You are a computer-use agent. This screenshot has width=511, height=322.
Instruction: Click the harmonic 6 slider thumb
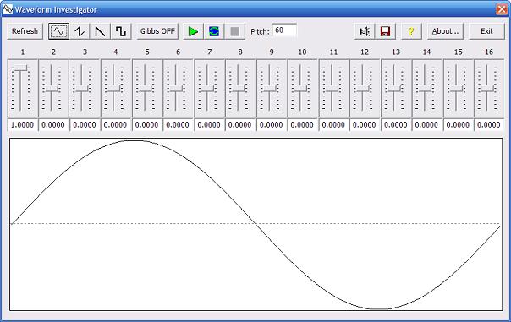[176, 89]
